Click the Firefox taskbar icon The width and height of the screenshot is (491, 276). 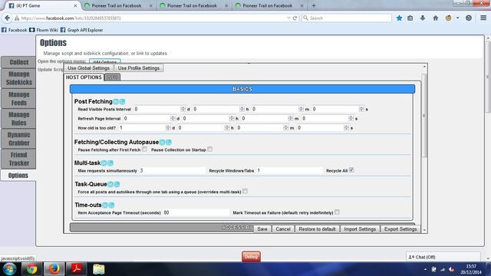(x=54, y=269)
